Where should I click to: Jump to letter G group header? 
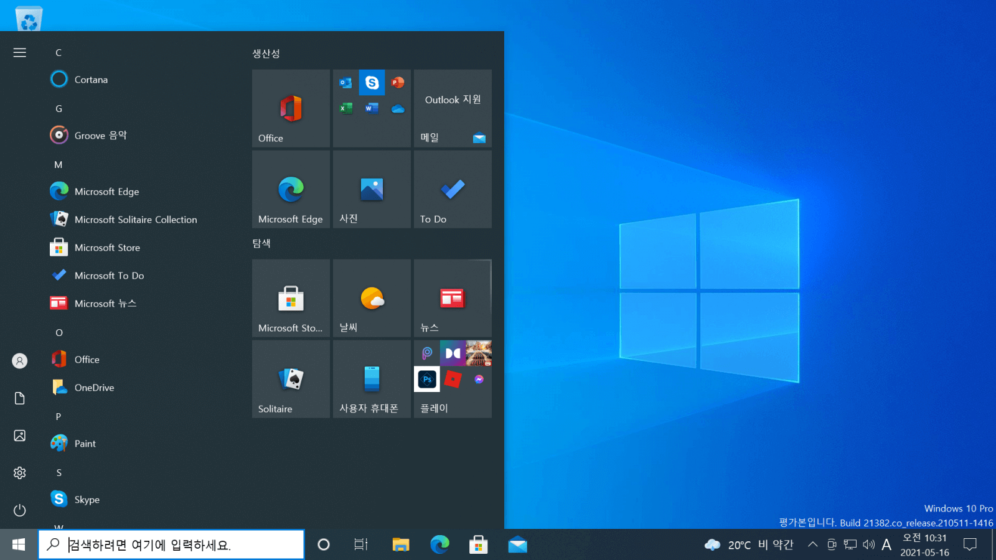pyautogui.click(x=59, y=109)
